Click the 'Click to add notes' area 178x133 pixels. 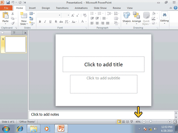(x=102, y=115)
